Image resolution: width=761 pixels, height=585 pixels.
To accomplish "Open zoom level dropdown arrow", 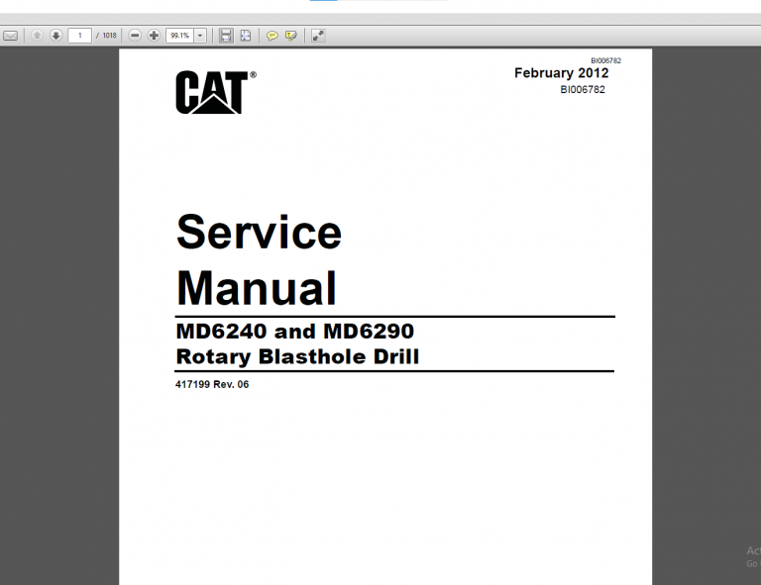I will click(200, 36).
